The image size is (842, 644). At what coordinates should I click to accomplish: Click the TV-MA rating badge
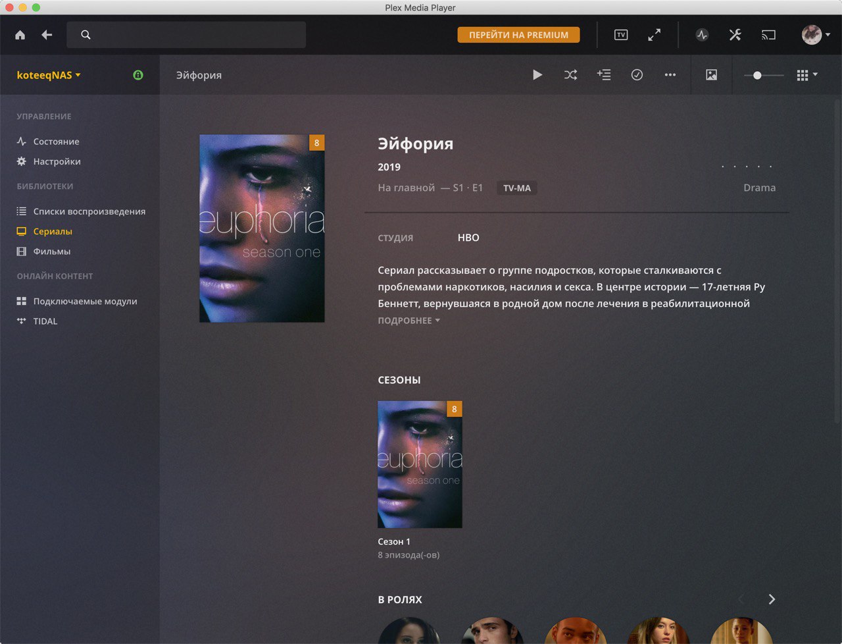pyautogui.click(x=516, y=188)
